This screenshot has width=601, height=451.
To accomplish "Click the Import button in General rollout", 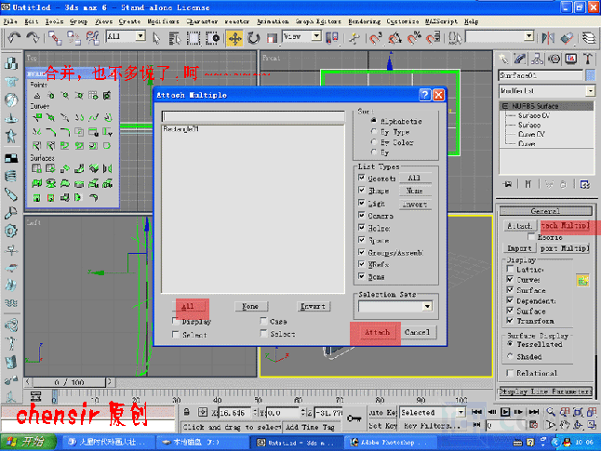I will (519, 248).
